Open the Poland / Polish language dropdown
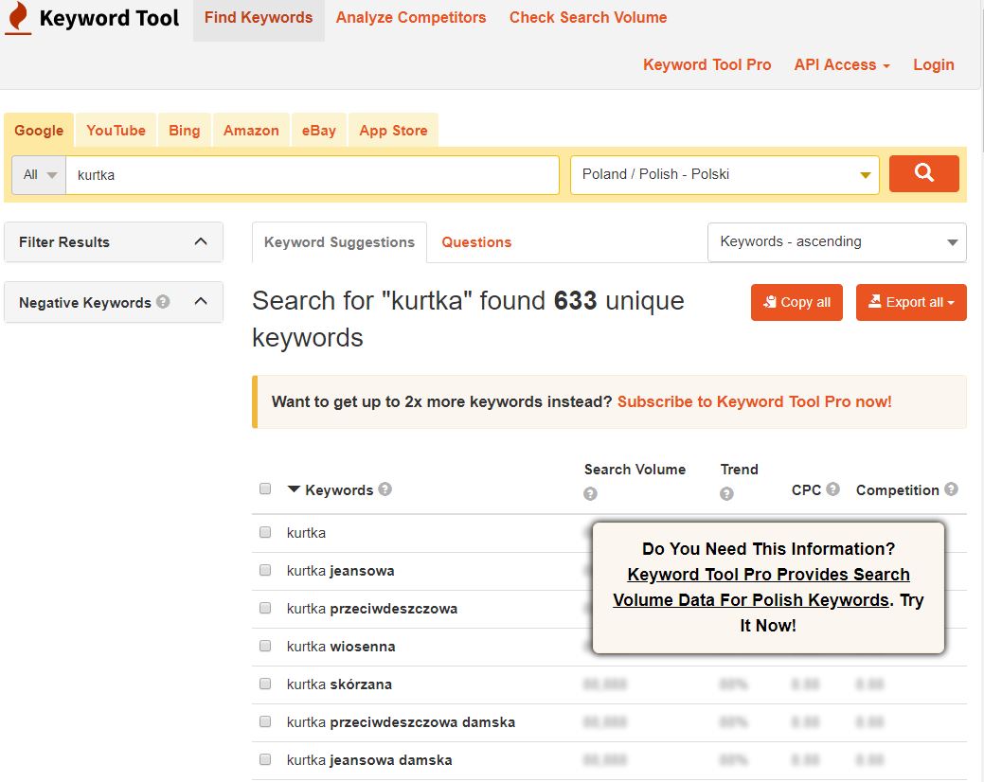The width and height of the screenshot is (984, 782). [725, 174]
